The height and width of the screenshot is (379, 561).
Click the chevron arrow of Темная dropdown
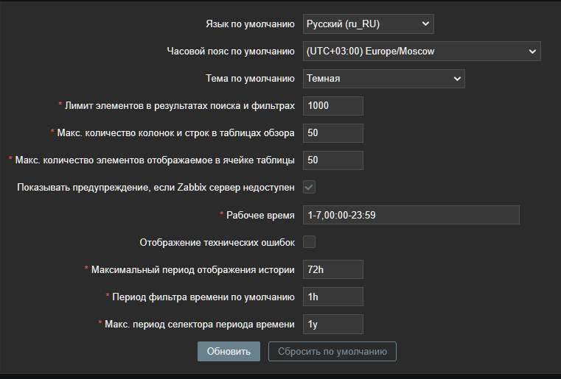pos(457,79)
